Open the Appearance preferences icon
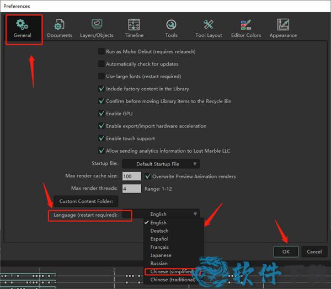The width and height of the screenshot is (331, 289). (x=283, y=24)
